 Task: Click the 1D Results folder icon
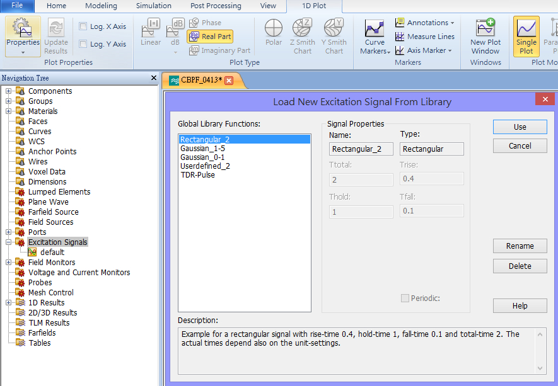point(20,303)
